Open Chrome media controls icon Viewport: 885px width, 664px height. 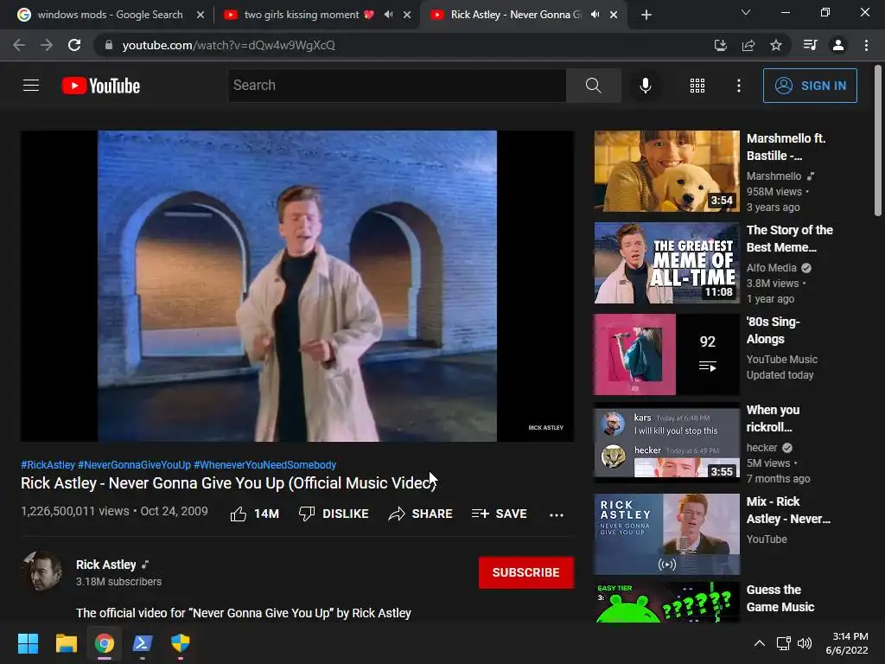click(x=810, y=45)
